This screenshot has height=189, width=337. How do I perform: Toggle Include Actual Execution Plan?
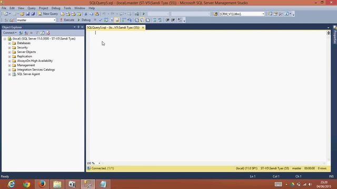(124, 20)
